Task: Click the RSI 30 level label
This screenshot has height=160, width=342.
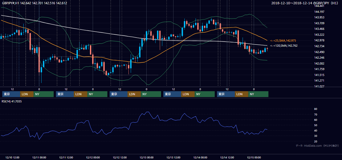Action: [316, 136]
